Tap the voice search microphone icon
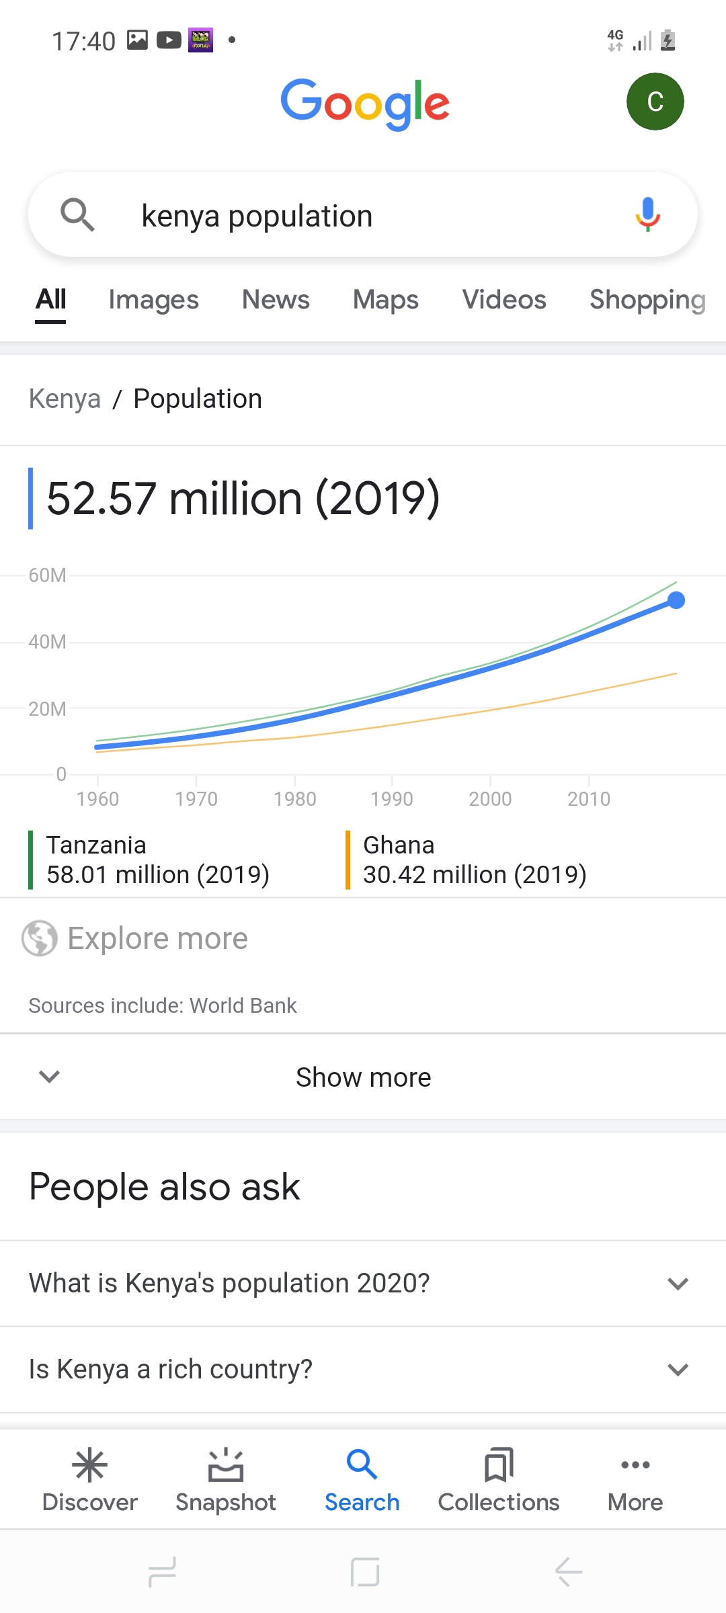Image resolution: width=726 pixels, height=1613 pixels. tap(647, 215)
